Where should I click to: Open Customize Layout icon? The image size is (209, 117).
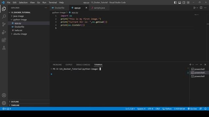188,3
